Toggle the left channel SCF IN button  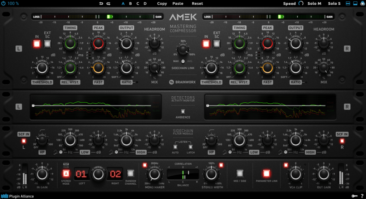[x=24, y=141]
